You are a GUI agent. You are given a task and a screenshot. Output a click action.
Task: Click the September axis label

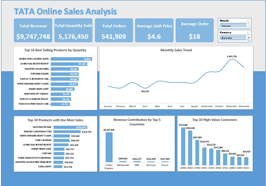coord(207,106)
